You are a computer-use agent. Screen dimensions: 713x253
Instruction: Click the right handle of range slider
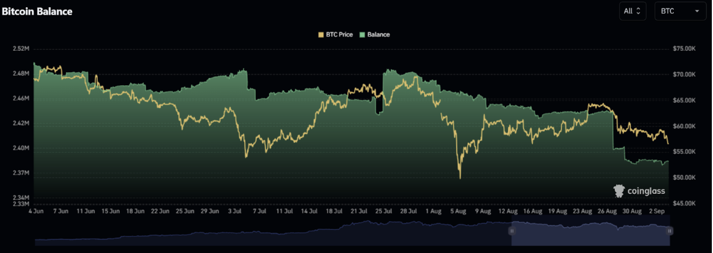point(669,232)
